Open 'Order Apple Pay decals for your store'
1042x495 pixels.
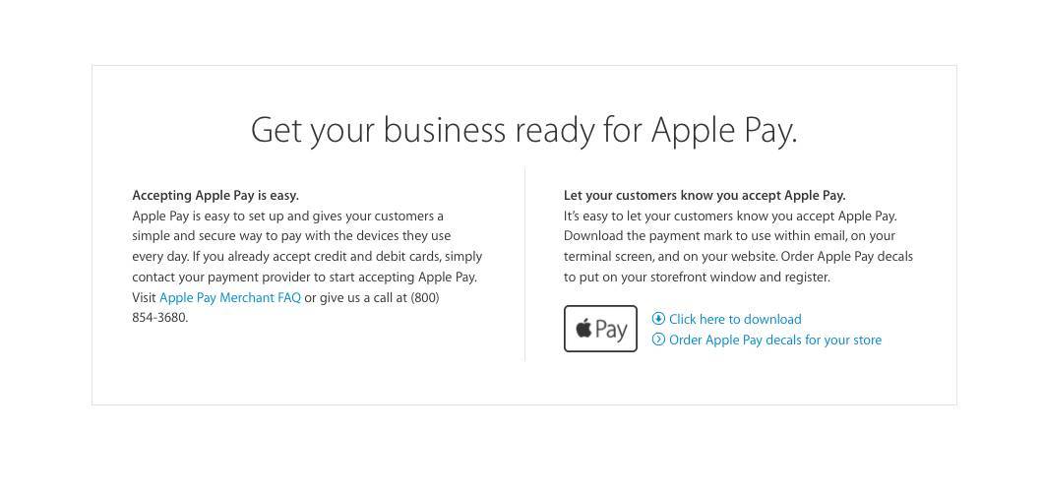coord(774,340)
